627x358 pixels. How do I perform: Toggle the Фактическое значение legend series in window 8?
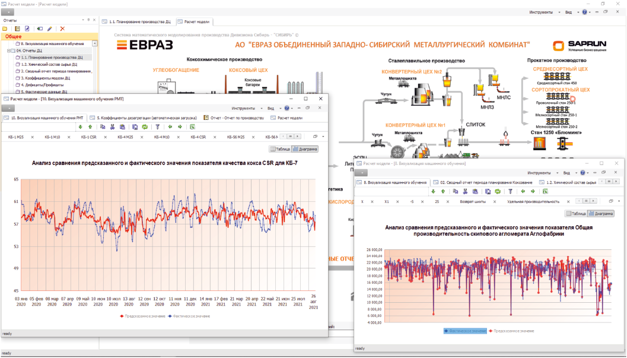(x=466, y=331)
